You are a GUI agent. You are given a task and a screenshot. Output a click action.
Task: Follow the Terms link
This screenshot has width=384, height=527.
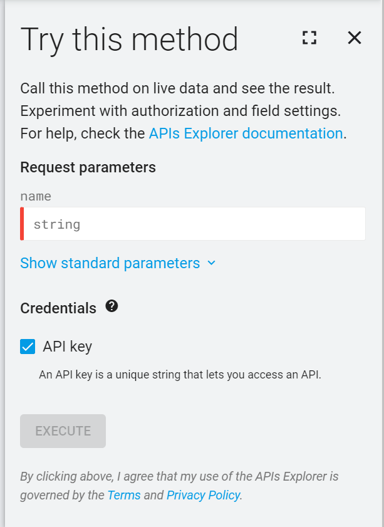point(124,495)
